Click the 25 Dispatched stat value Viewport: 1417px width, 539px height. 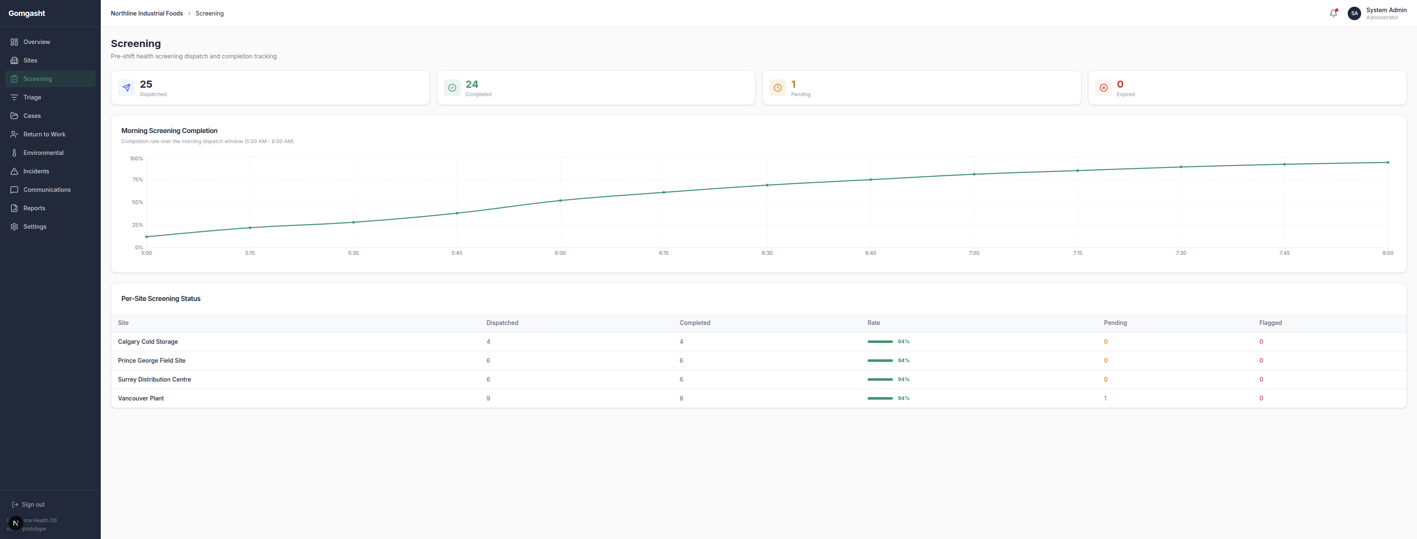point(146,84)
